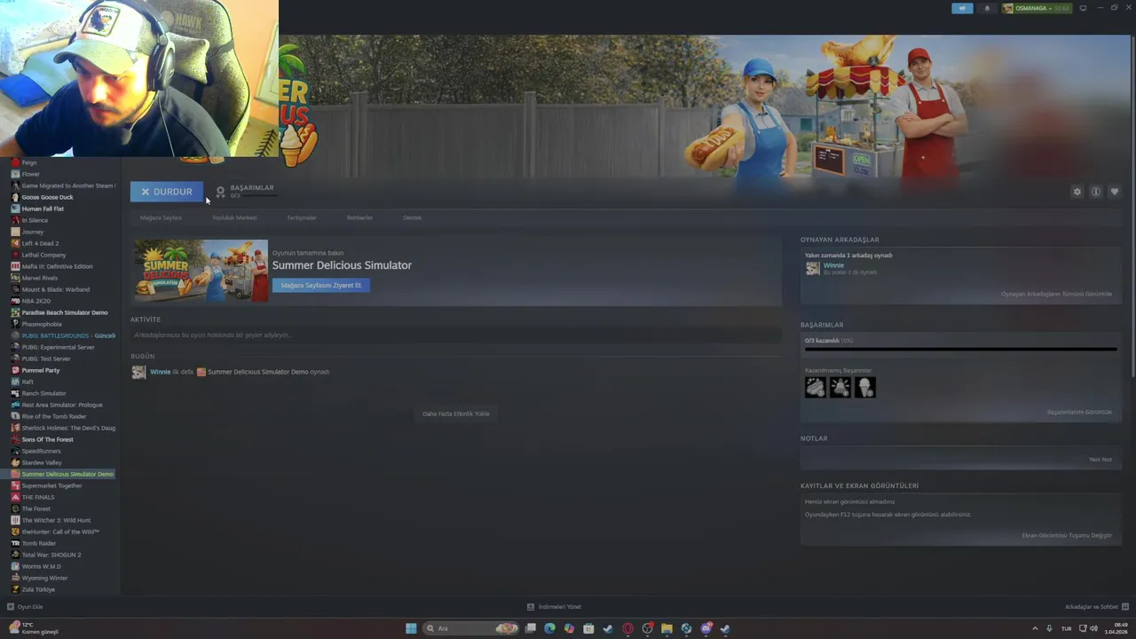Viewport: 1136px width, 639px height.
Task: Open Arkadaşlar ve Sohbet panel
Action: 1097,607
